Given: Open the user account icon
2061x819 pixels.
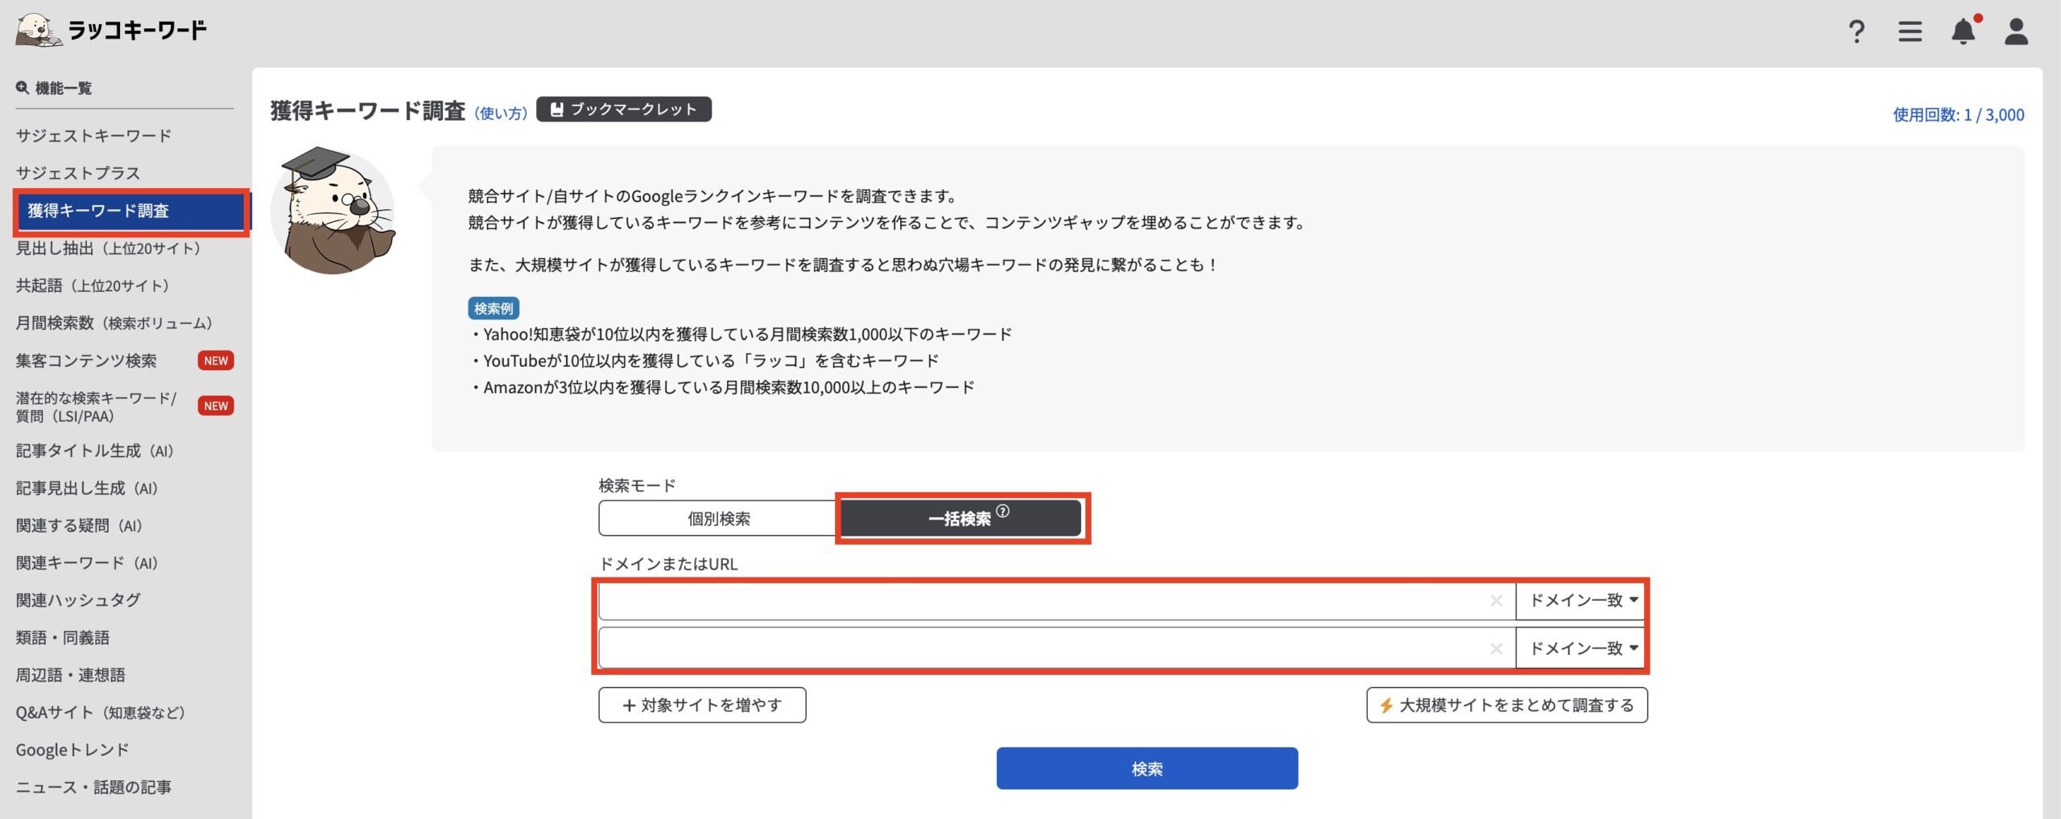Looking at the screenshot, I should [2016, 31].
